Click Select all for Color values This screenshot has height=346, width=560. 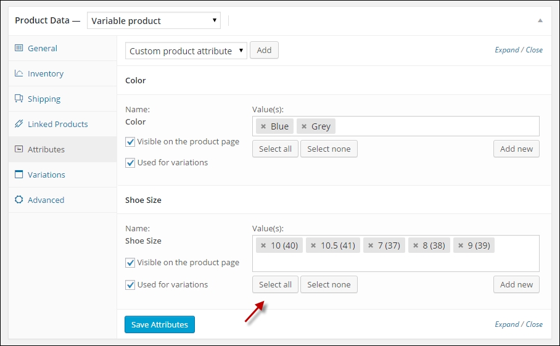[x=275, y=149]
